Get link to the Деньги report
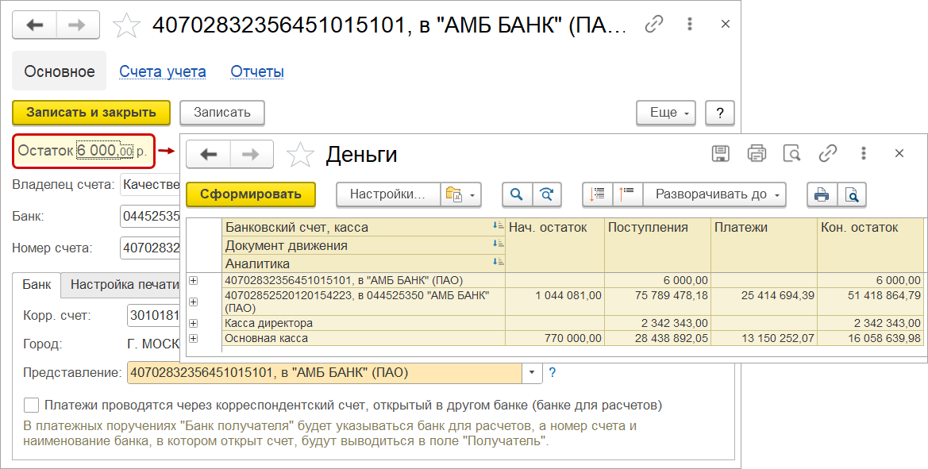 (x=827, y=154)
